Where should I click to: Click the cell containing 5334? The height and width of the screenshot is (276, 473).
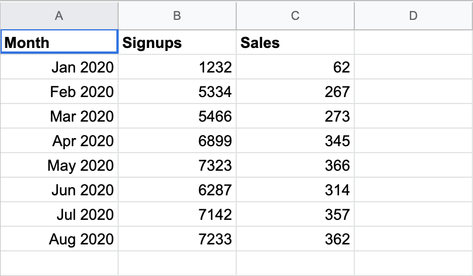[177, 92]
